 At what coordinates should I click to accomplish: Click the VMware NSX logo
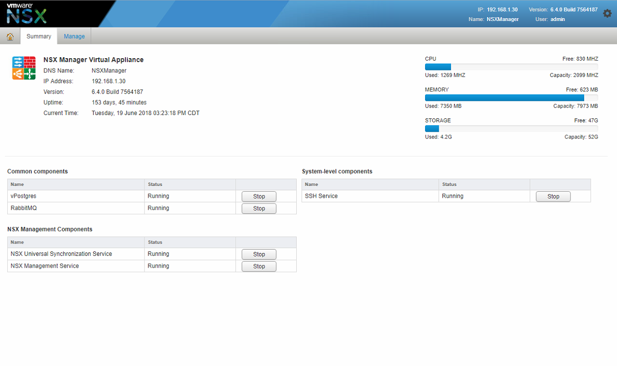27,13
